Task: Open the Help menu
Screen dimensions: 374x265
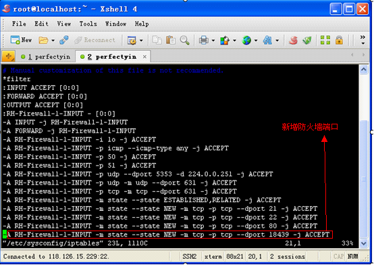Action: [142, 24]
